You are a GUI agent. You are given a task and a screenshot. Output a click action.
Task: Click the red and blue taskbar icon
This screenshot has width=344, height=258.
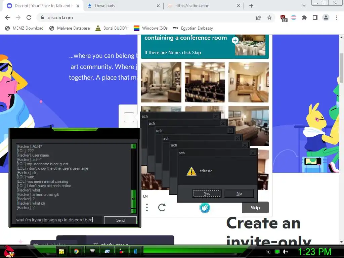coord(122,251)
